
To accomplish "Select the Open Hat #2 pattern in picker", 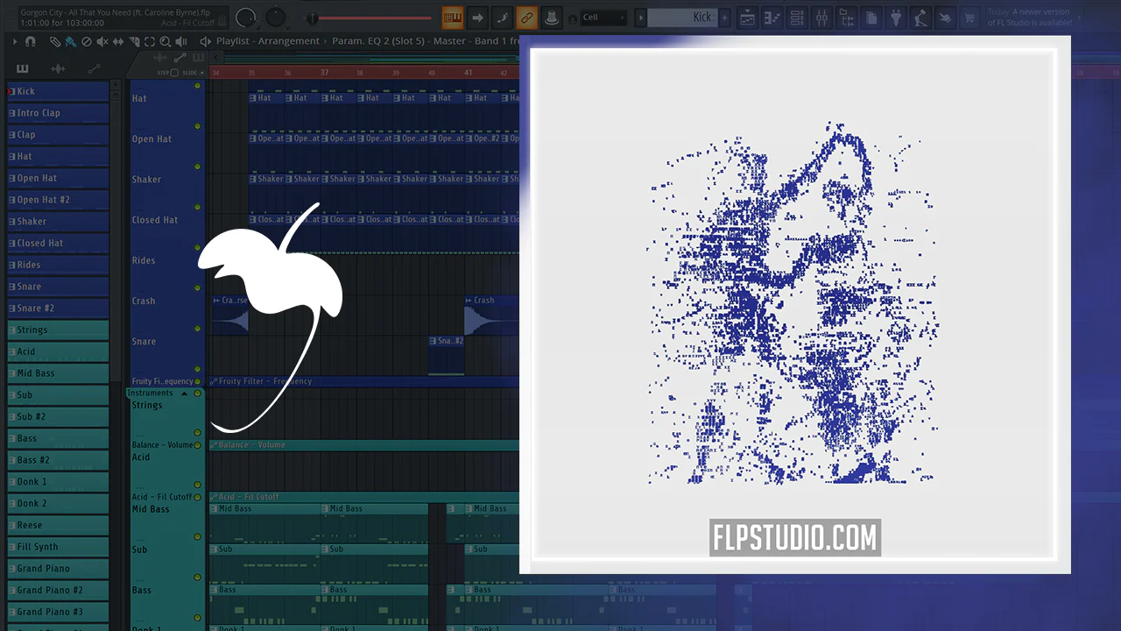I will click(58, 200).
